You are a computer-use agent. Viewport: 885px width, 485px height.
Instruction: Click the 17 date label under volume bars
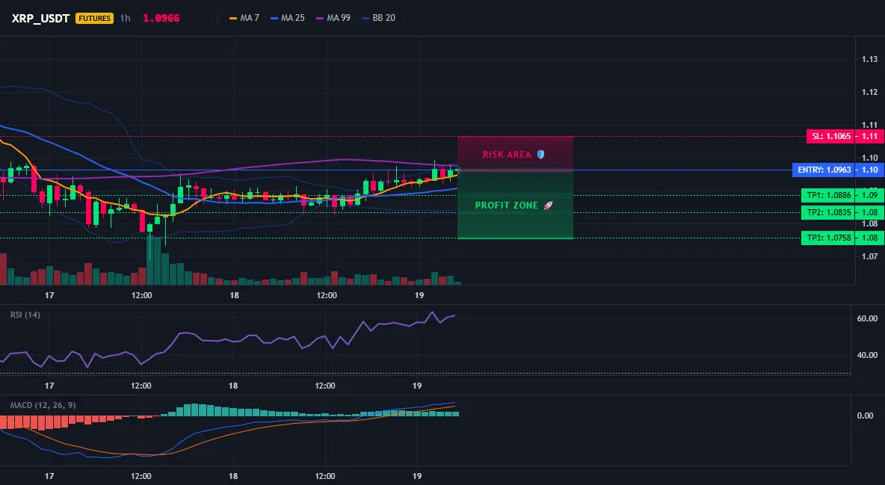[49, 295]
